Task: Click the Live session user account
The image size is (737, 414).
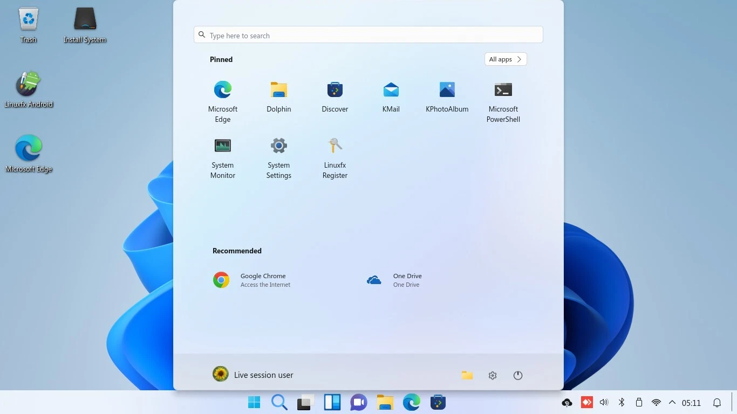Action: point(253,375)
